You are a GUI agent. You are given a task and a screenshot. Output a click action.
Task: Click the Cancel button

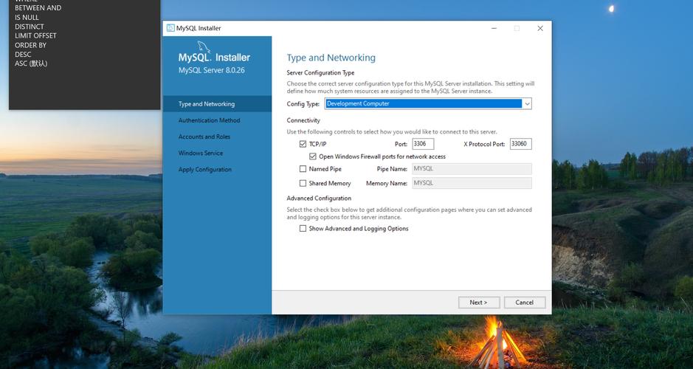[x=525, y=303]
